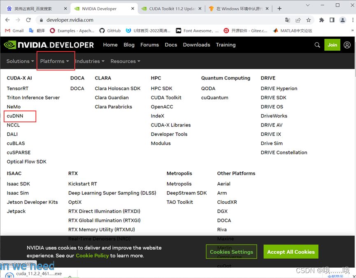This screenshot has height=278, width=356.
Task: Open the Clara Holoscan SDK link
Action: 118,89
